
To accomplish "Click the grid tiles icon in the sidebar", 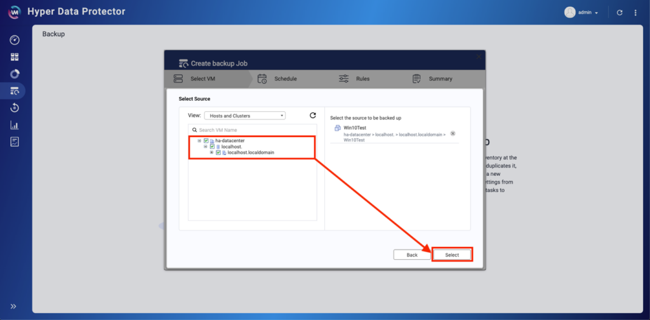I will coord(15,57).
